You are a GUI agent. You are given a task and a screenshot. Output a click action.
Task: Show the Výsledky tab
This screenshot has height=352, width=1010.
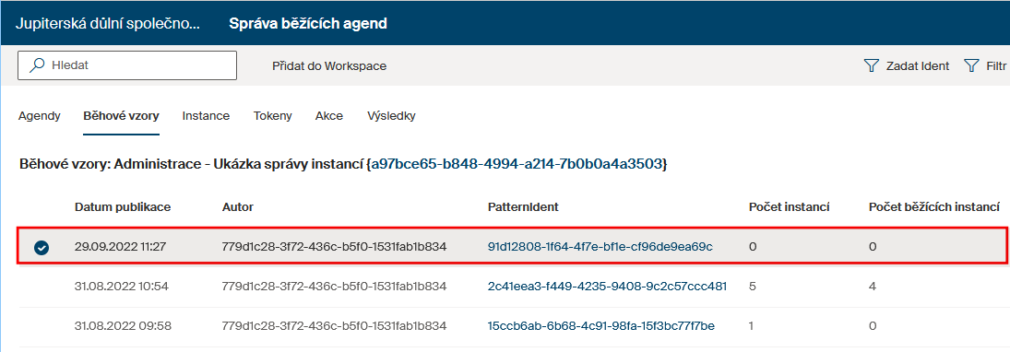391,116
